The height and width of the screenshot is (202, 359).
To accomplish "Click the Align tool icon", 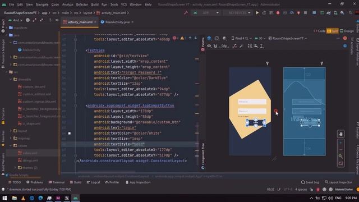I will [256, 46].
